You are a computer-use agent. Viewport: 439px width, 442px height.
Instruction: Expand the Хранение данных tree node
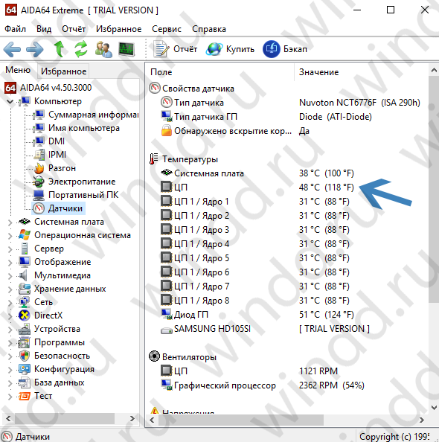tap(10, 289)
